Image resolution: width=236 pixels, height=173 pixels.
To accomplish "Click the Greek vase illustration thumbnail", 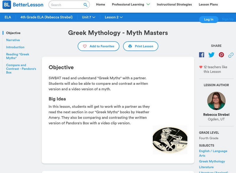I will point(170,140).
